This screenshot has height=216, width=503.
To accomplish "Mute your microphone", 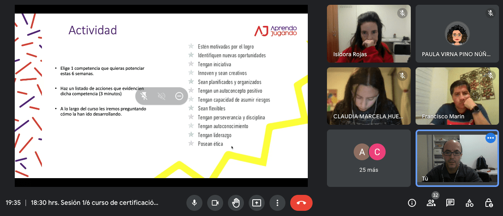I will pyautogui.click(x=194, y=203).
